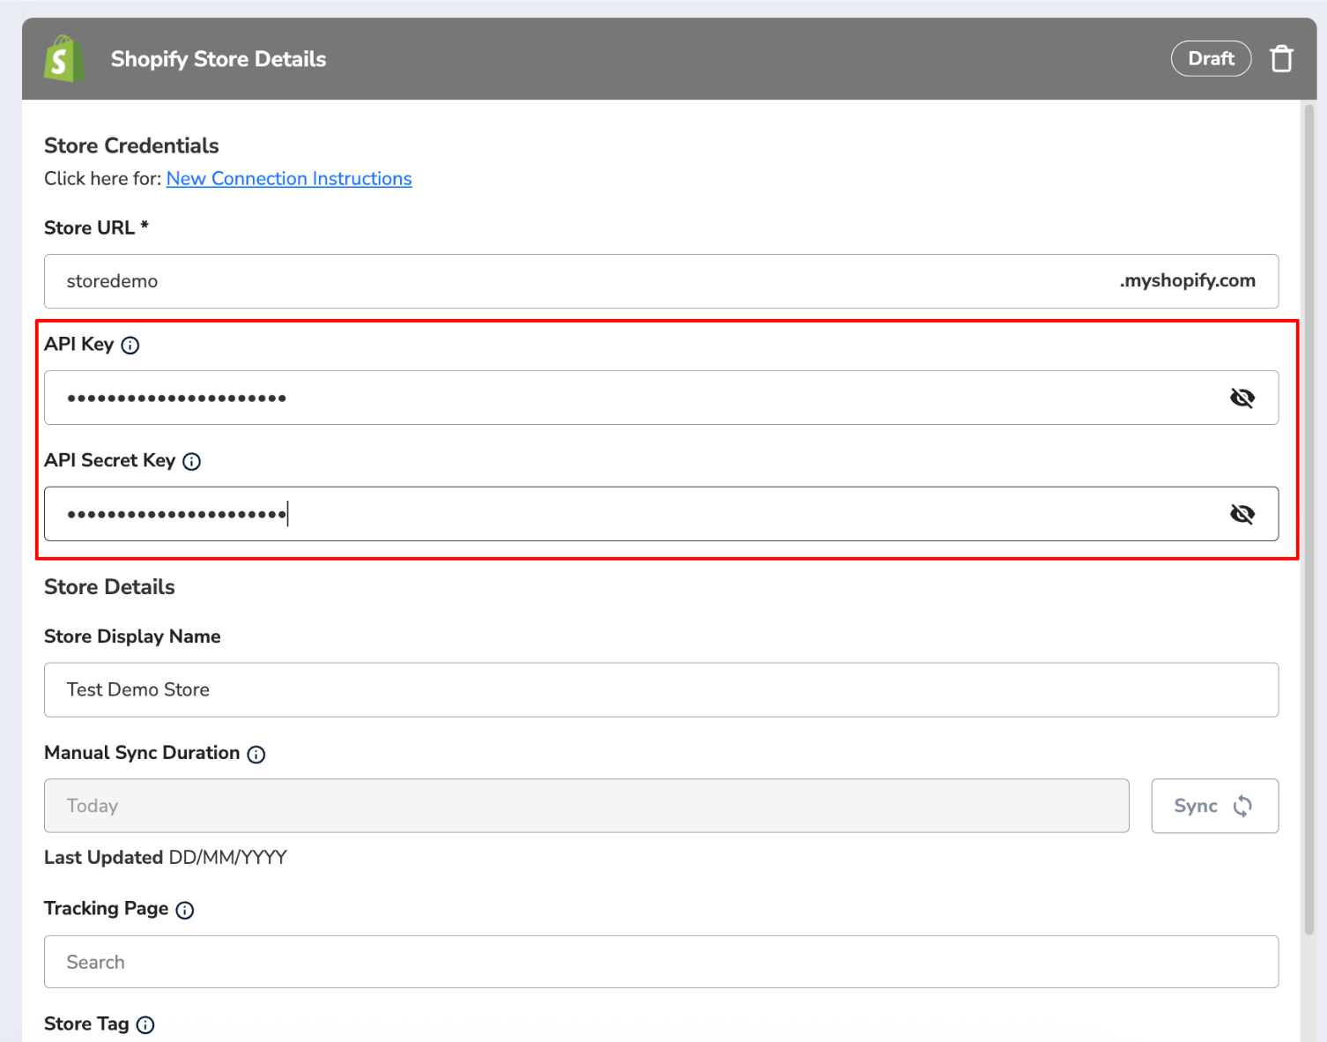Show info for Tracking Page
Viewport: 1327px width, 1042px height.
[185, 911]
